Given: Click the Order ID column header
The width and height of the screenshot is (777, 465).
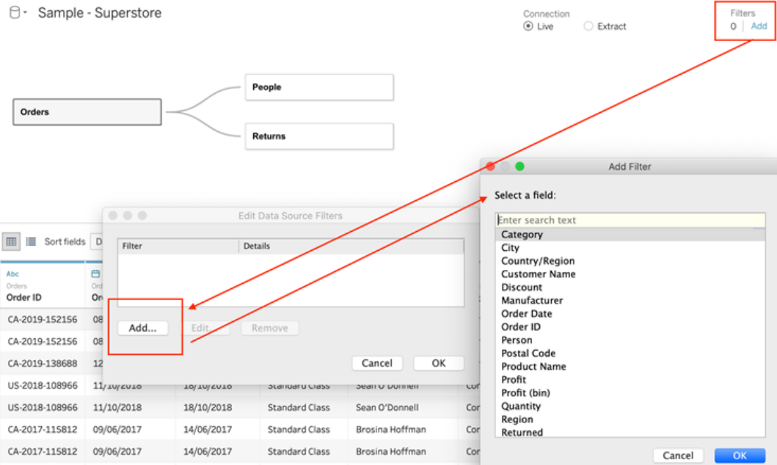Looking at the screenshot, I should click(x=23, y=298).
